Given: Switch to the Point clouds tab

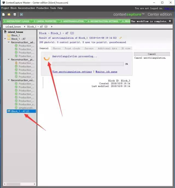Looking at the screenshot, I should [72, 49].
